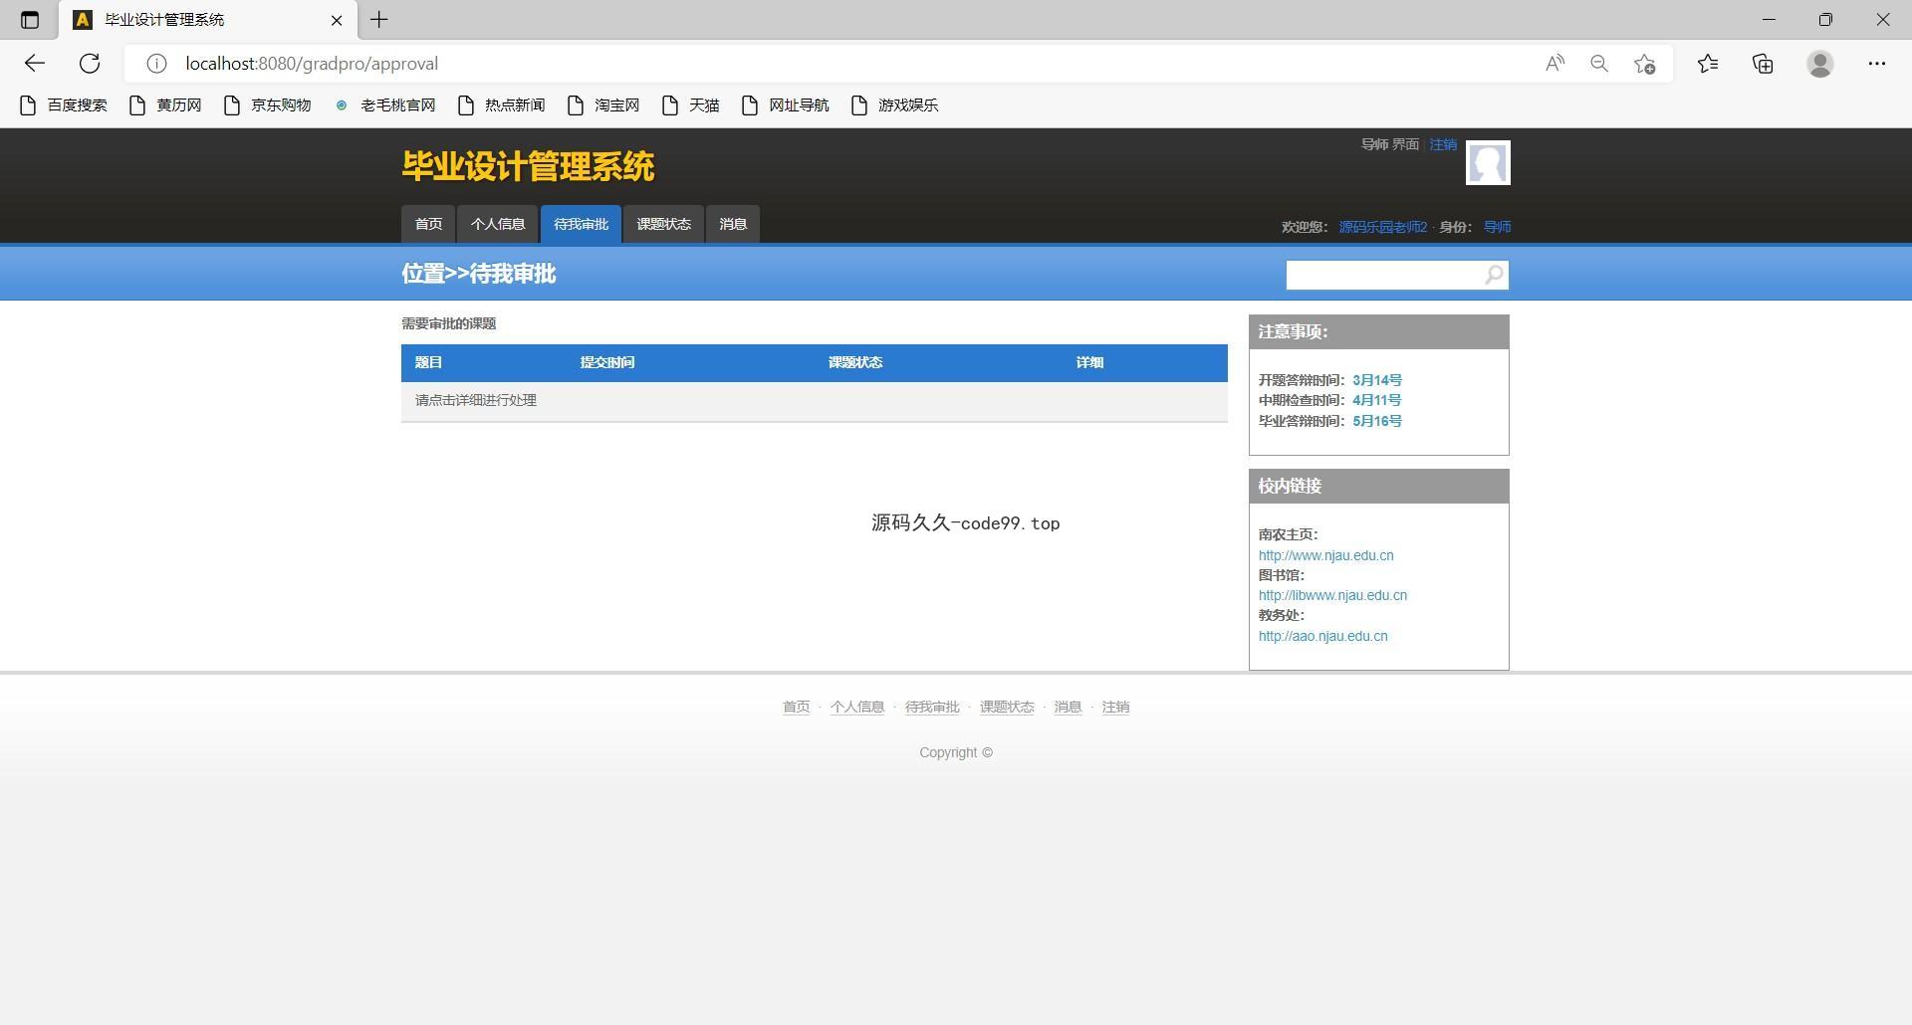Click footer 消息 link

(1068, 707)
